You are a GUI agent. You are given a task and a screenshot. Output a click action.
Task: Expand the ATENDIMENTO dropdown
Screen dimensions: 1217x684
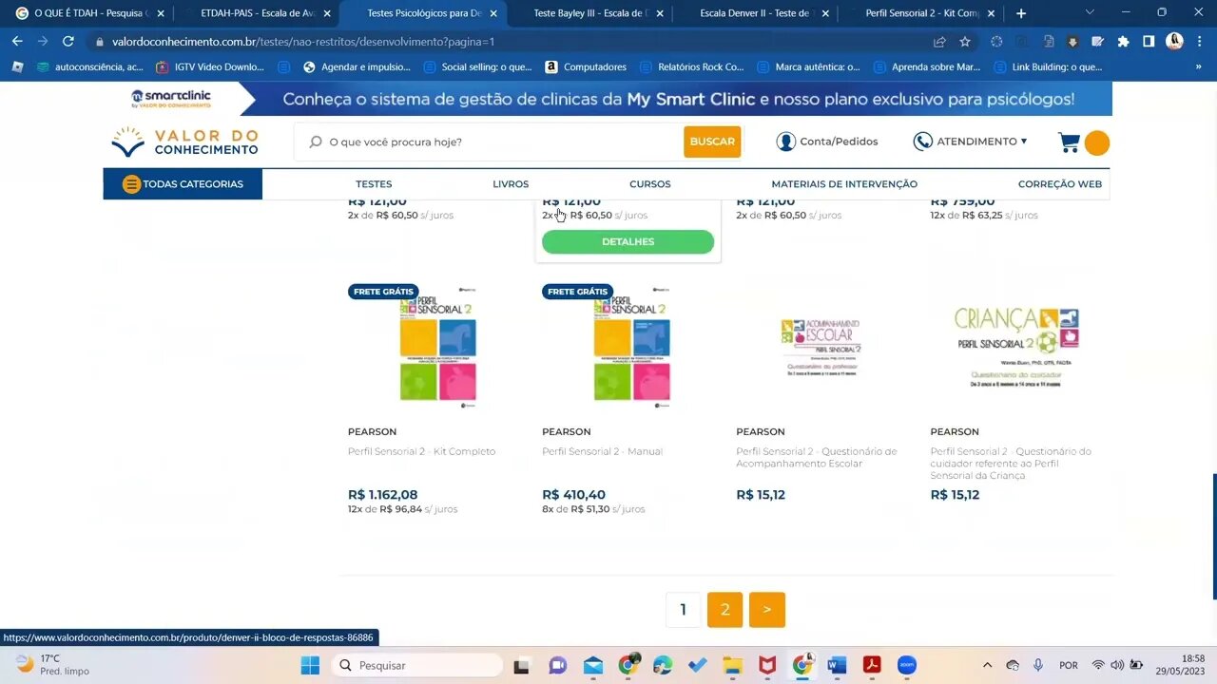coord(970,142)
